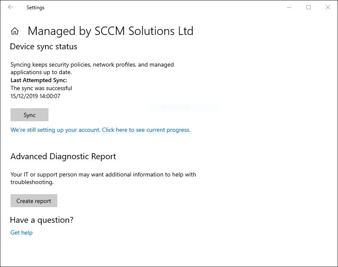Click the Advanced Diagnostic Report heading
This screenshot has width=338, height=267.
click(63, 156)
